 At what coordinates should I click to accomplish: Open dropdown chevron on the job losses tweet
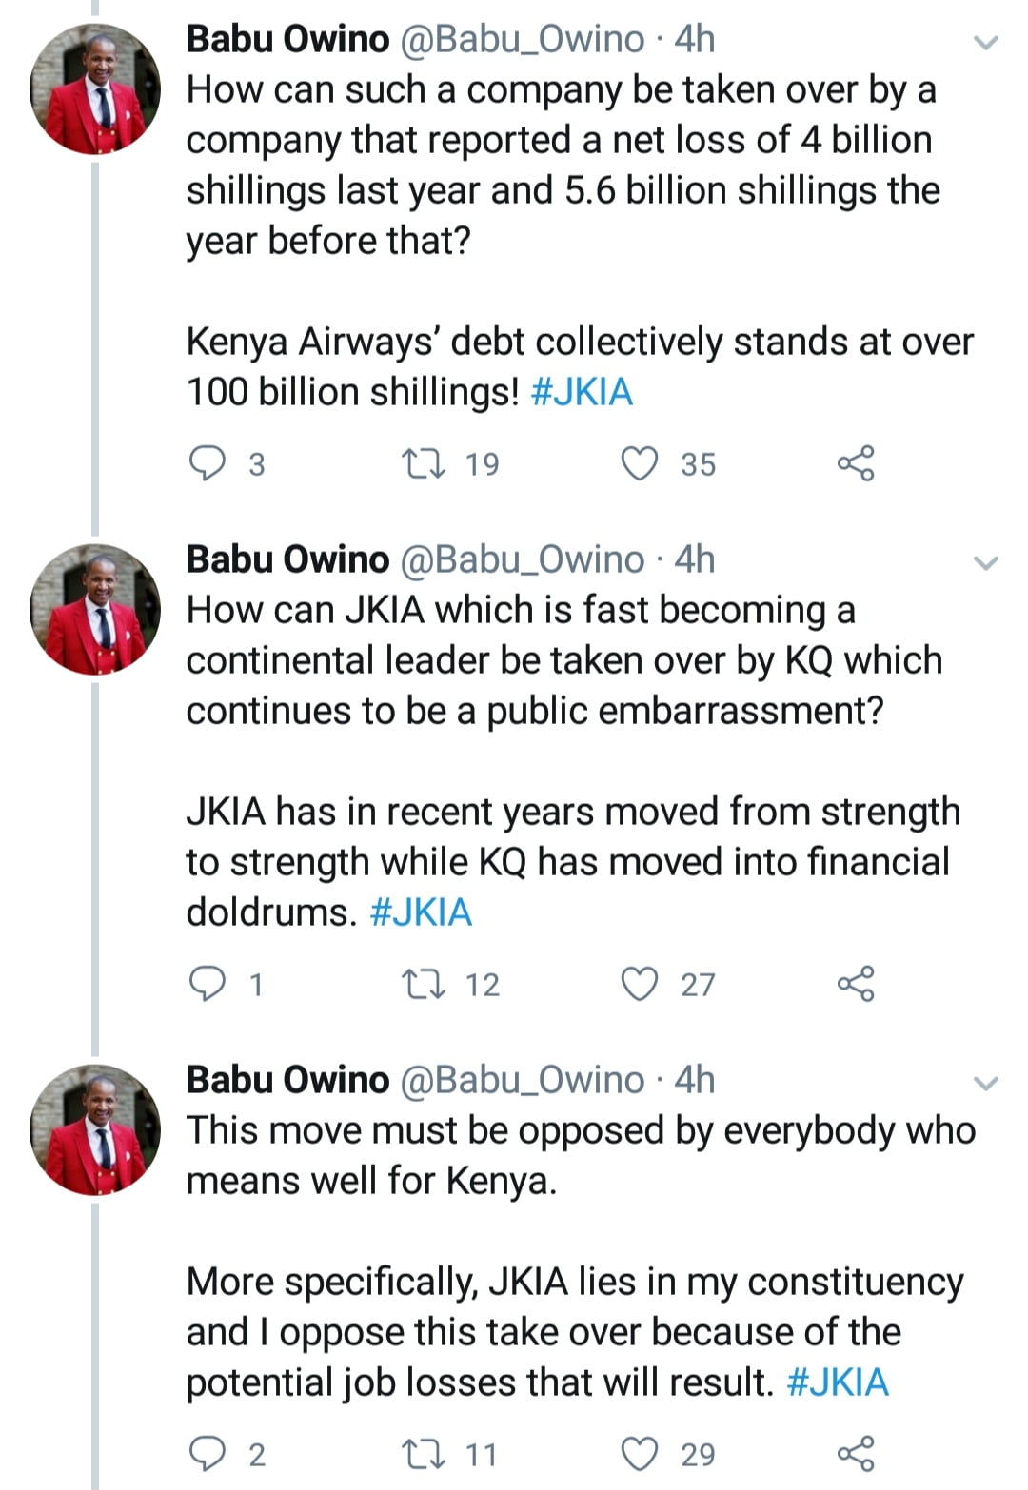click(987, 1084)
